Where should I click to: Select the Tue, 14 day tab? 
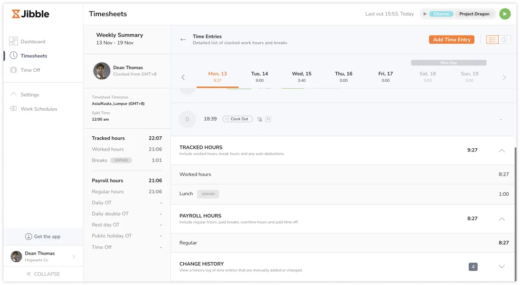point(259,76)
